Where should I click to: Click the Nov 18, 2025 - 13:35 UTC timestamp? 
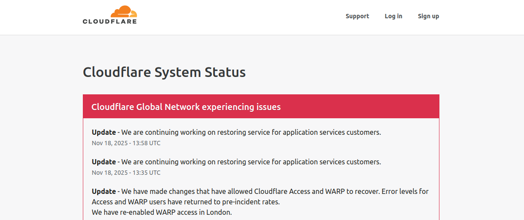pyautogui.click(x=126, y=173)
